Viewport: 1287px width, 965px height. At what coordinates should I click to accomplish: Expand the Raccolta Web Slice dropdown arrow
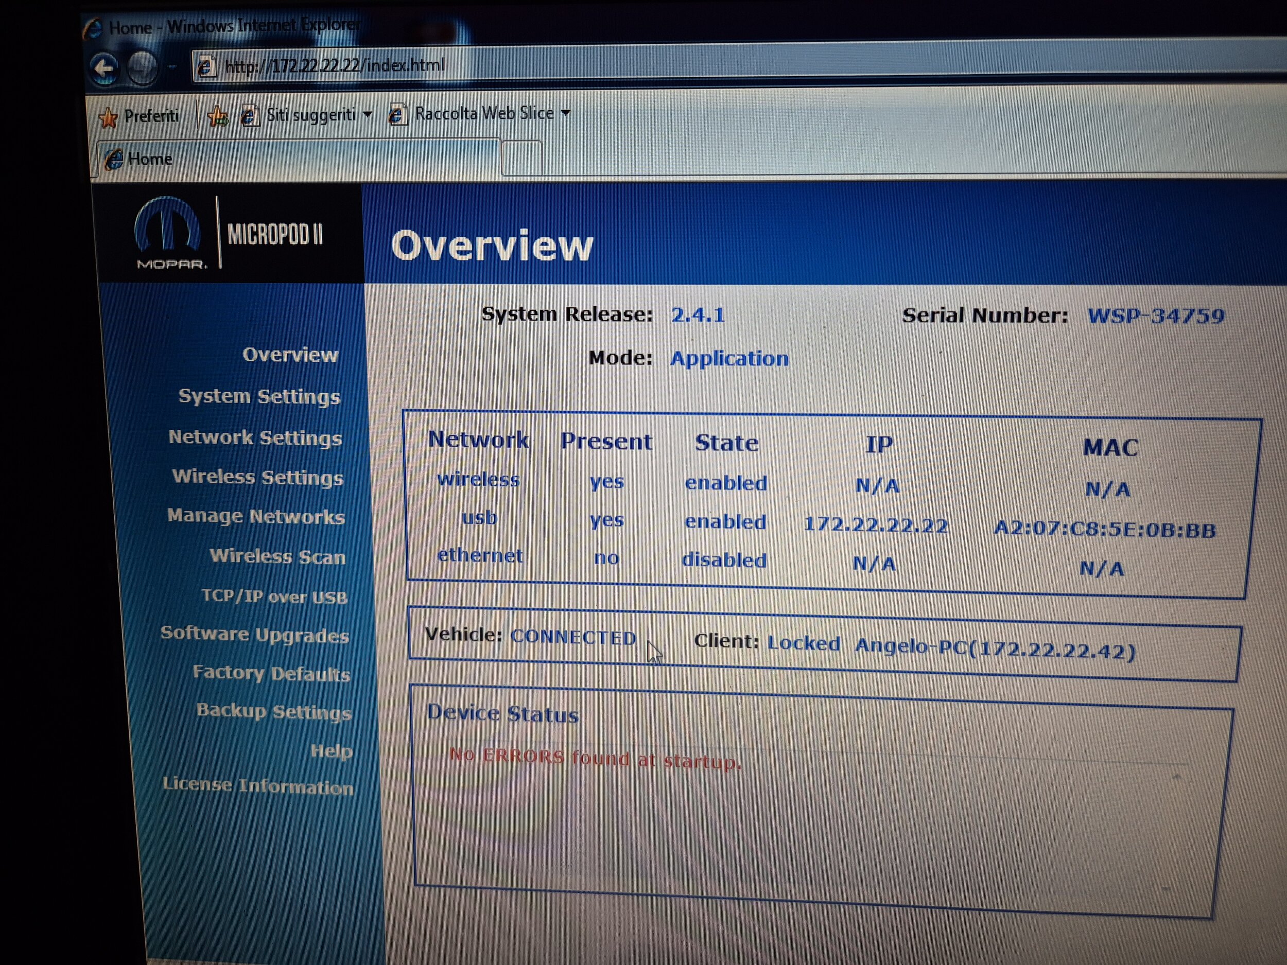pyautogui.click(x=566, y=113)
